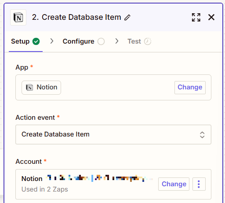Switch to the Configure tab
Viewport: 225px width, 203px height.
coord(83,41)
